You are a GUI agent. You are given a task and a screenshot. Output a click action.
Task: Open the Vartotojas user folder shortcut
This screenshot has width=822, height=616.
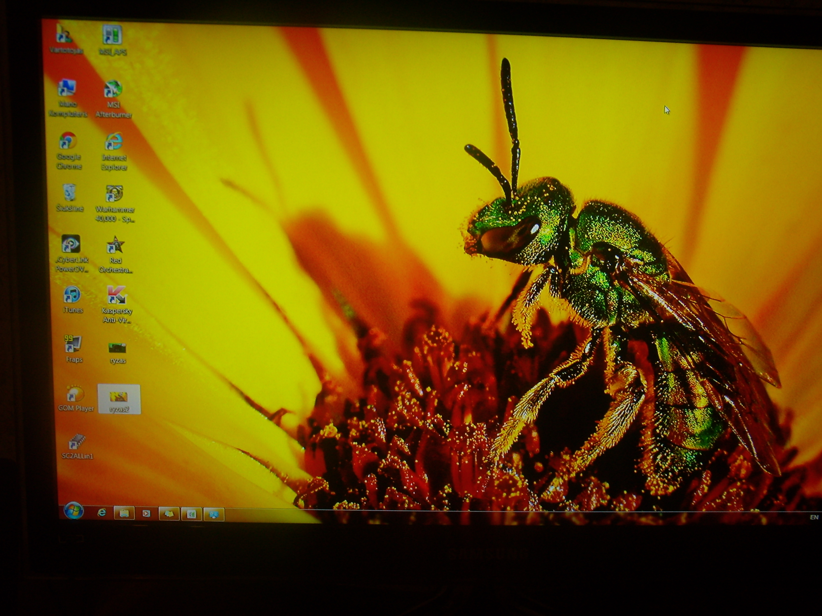(x=65, y=39)
